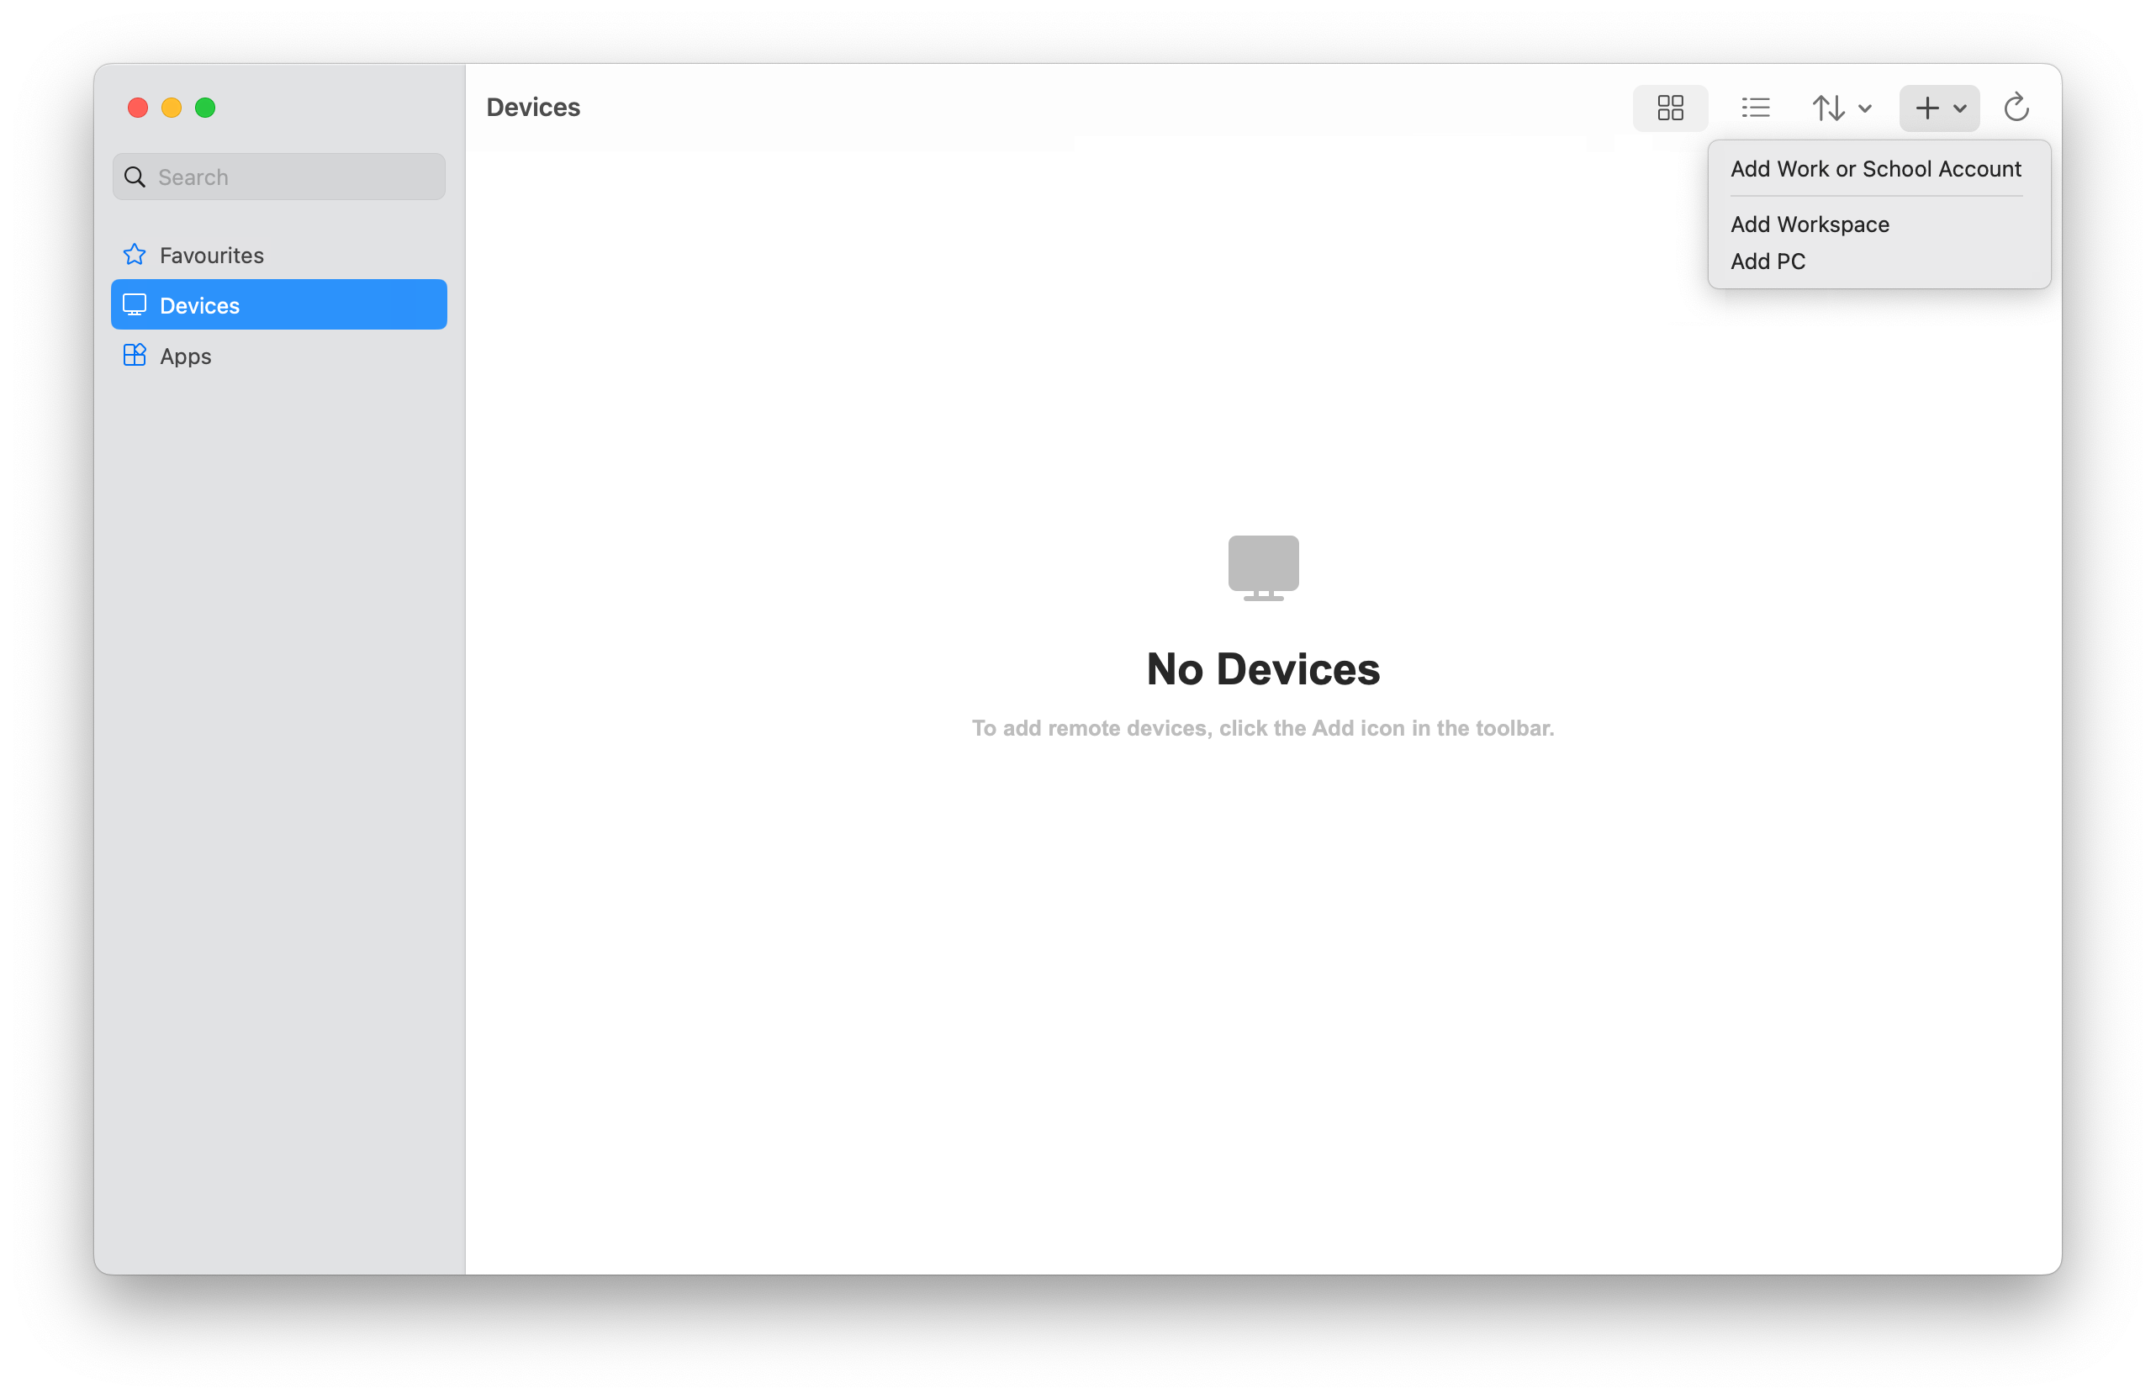Click the Favourites star in the sidebar

pos(134,255)
